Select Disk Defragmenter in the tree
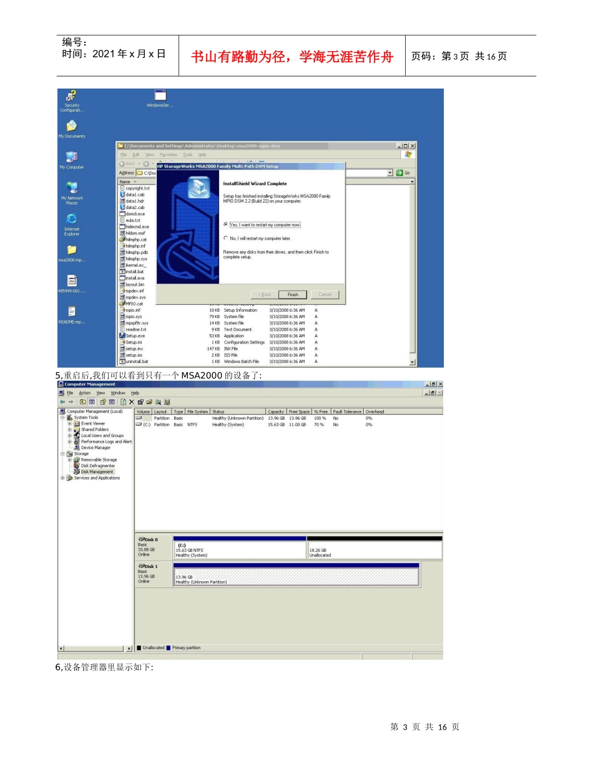The image size is (593, 767). tap(98, 466)
